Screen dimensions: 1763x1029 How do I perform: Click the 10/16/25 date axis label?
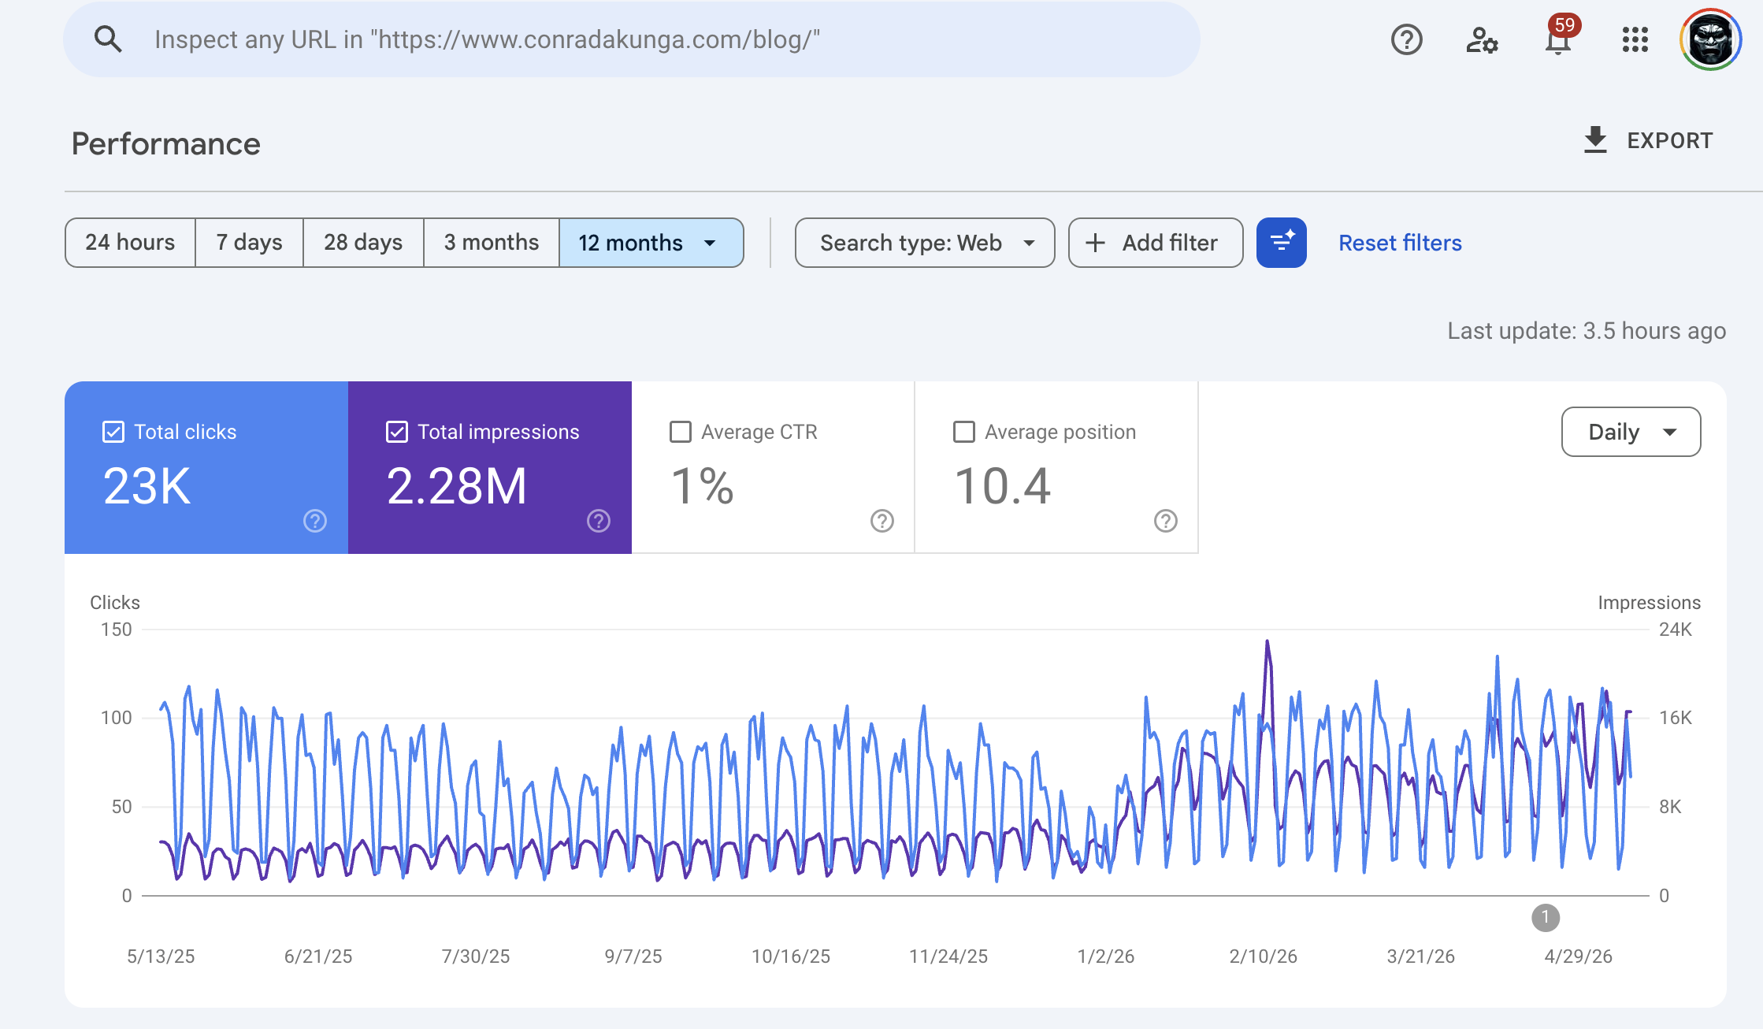tap(791, 957)
